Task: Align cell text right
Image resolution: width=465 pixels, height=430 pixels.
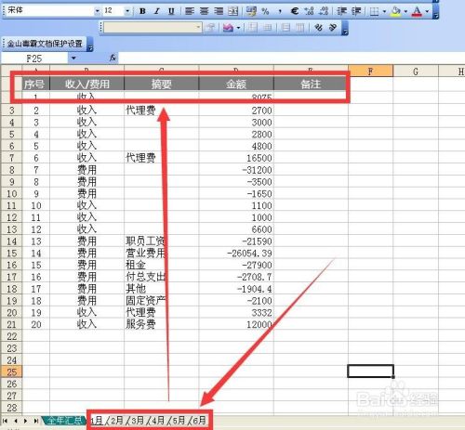Action: click(x=219, y=11)
